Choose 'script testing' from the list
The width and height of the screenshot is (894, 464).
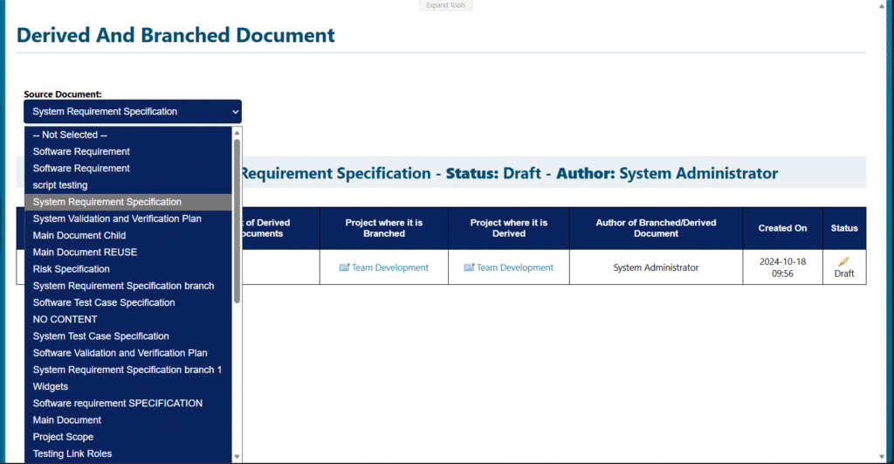pyautogui.click(x=60, y=185)
